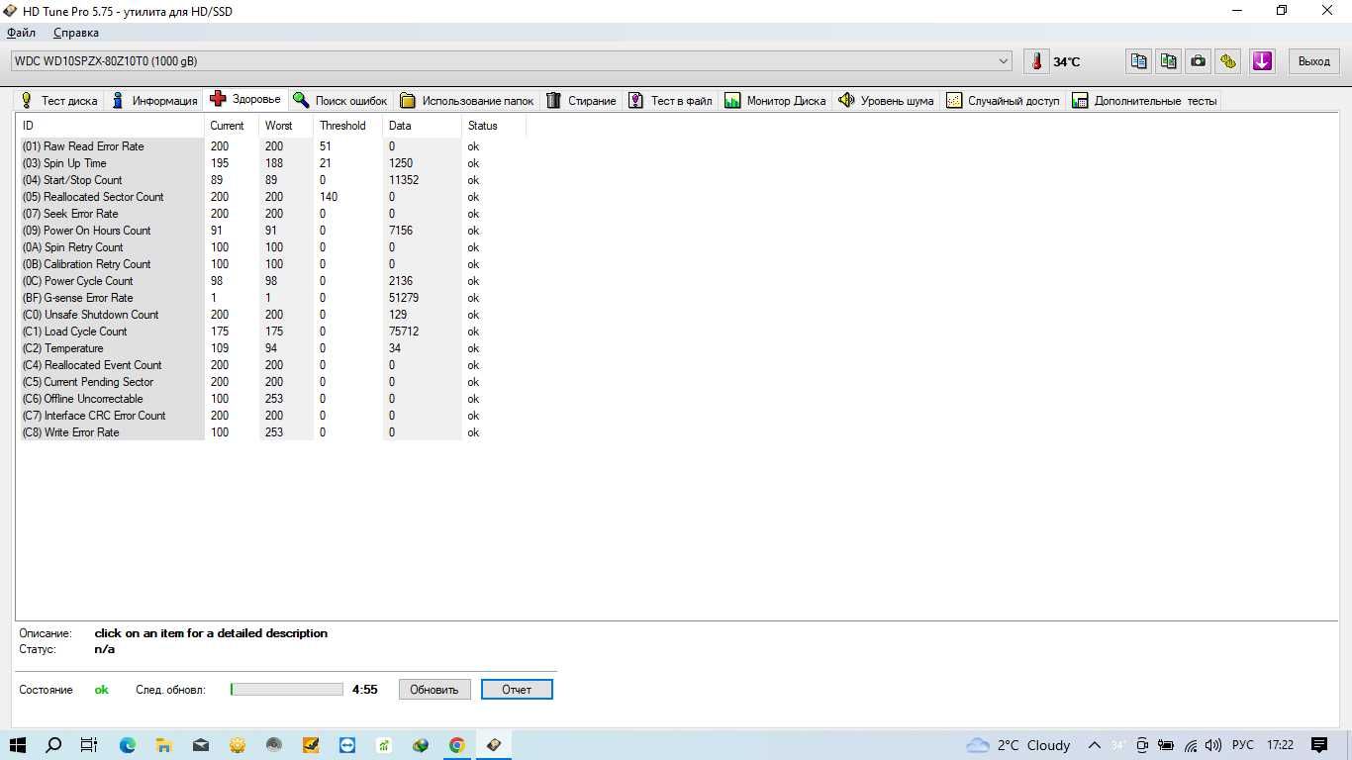The width and height of the screenshot is (1352, 760).
Task: Click the next update progress bar
Action: pyautogui.click(x=287, y=690)
